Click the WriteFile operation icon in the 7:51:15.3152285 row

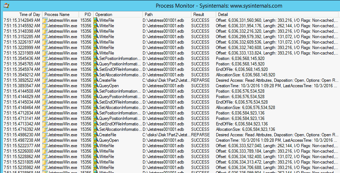(x=96, y=37)
